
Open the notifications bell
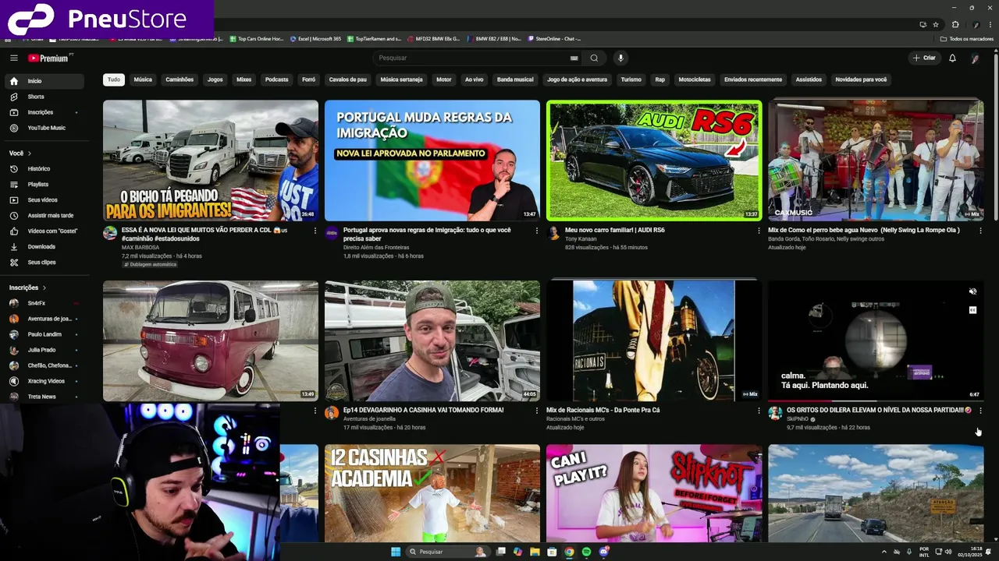[x=952, y=58]
